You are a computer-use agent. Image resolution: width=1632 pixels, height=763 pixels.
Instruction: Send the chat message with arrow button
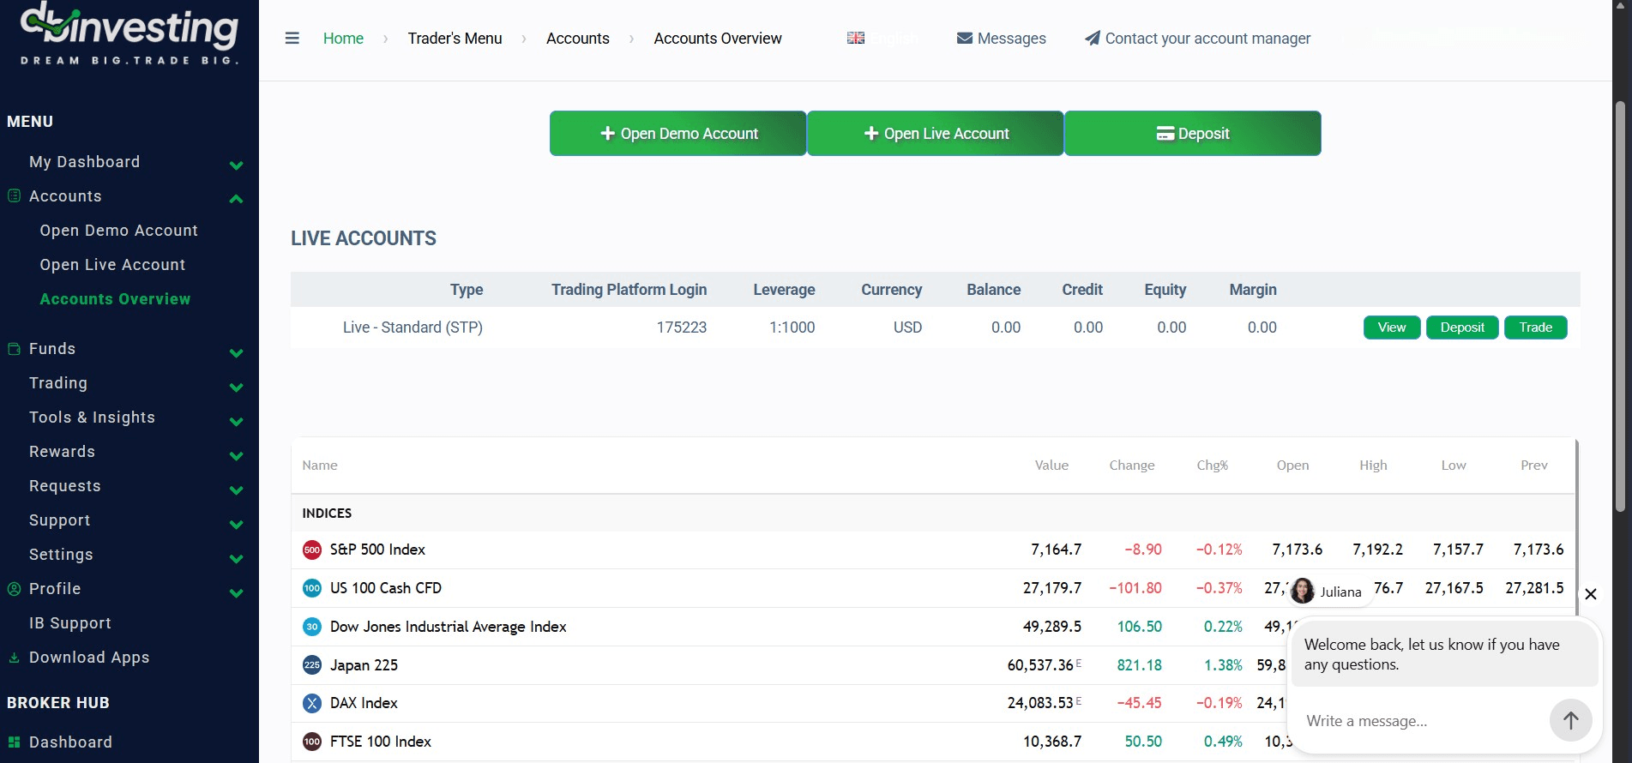(1571, 721)
